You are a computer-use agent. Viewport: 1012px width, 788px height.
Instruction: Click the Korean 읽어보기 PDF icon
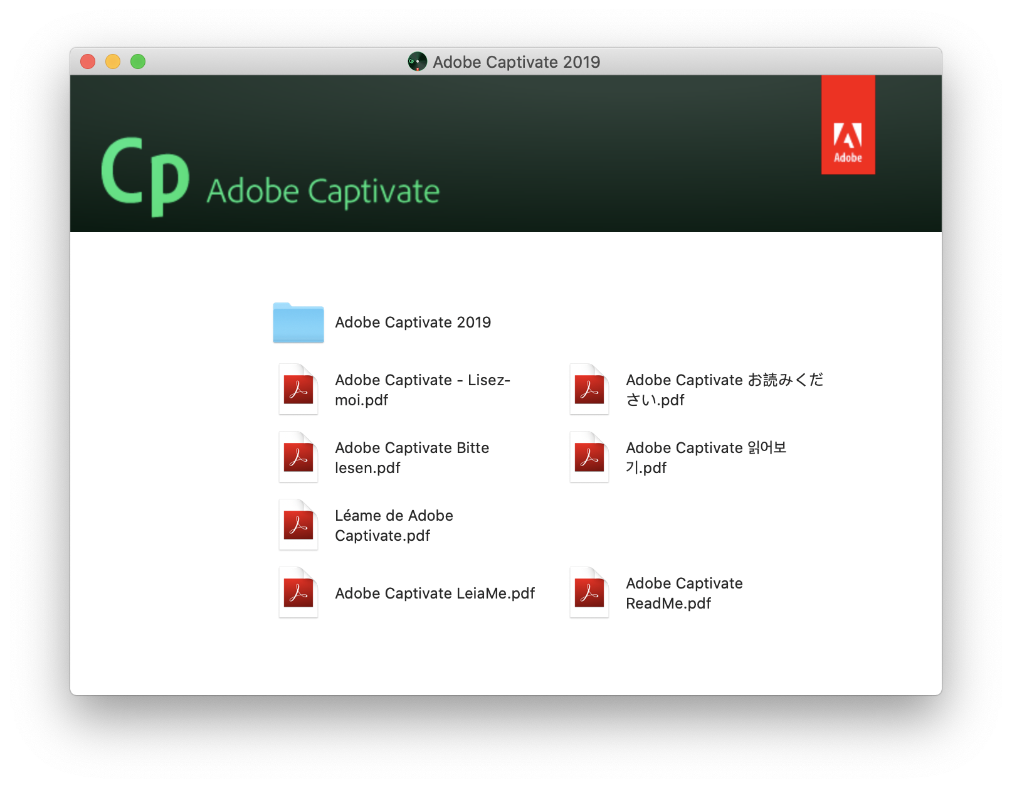click(589, 457)
